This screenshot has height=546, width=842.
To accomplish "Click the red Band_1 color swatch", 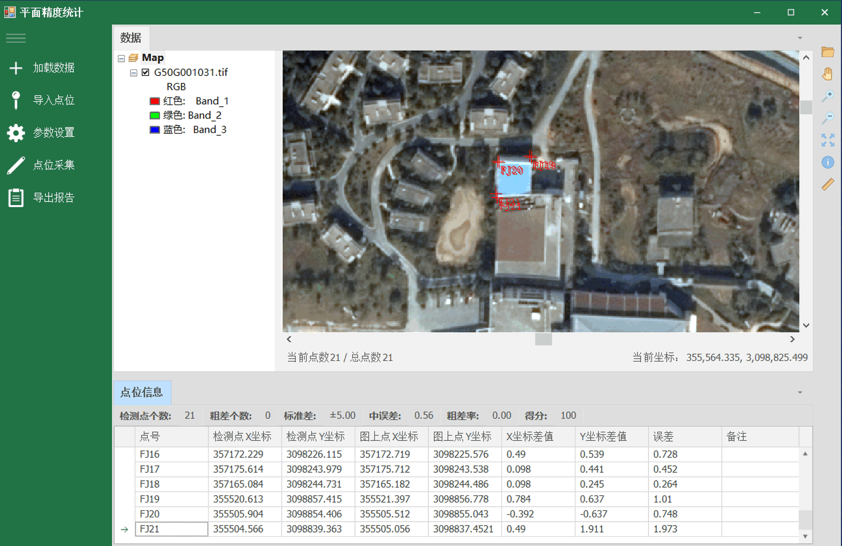I will (x=155, y=101).
